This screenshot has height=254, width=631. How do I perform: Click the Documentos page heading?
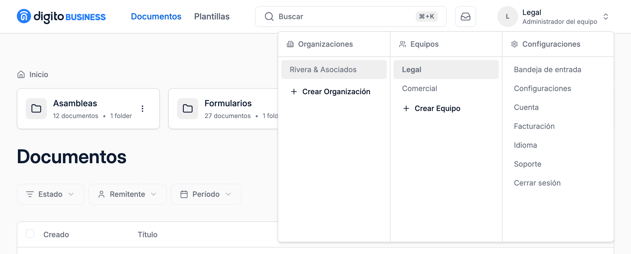[72, 157]
